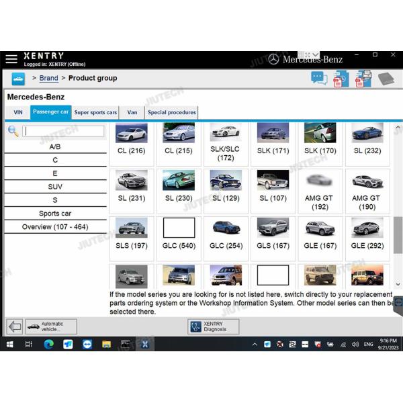The width and height of the screenshot is (403, 403).
Task: Switch to the VIN tab
Action: tap(17, 112)
